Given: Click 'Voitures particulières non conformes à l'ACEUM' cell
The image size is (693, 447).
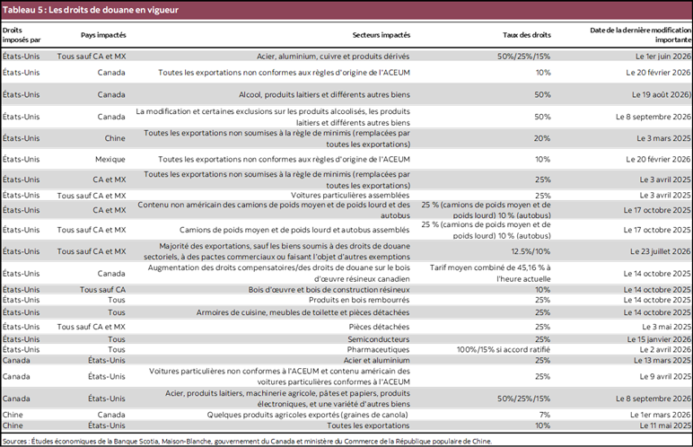Looking at the screenshot, I should [x=279, y=376].
